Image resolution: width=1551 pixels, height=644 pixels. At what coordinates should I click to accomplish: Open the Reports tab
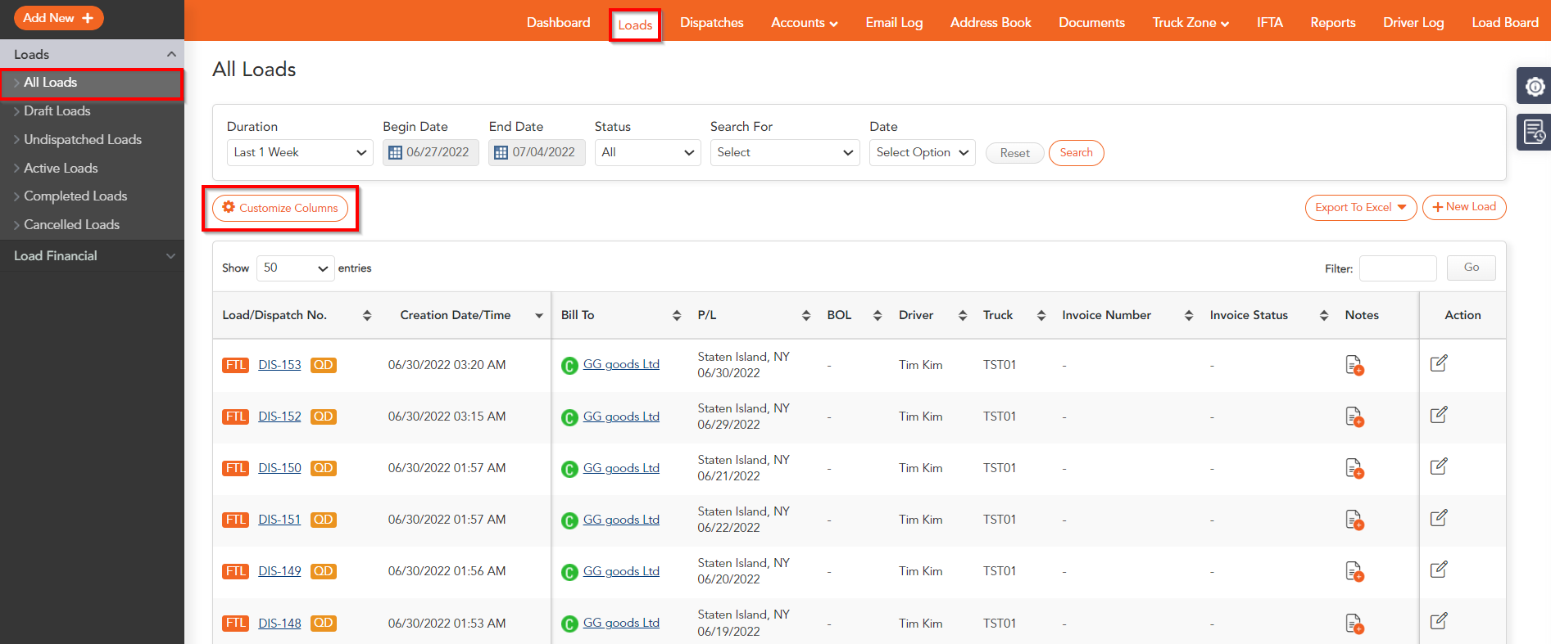tap(1333, 23)
